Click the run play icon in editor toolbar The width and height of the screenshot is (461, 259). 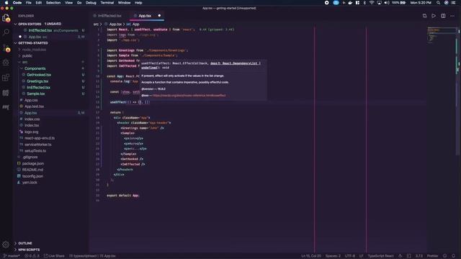click(434, 16)
